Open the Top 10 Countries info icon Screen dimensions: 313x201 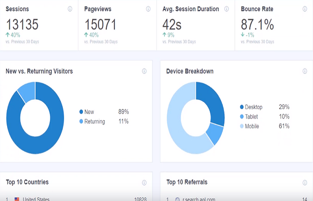[x=144, y=182]
